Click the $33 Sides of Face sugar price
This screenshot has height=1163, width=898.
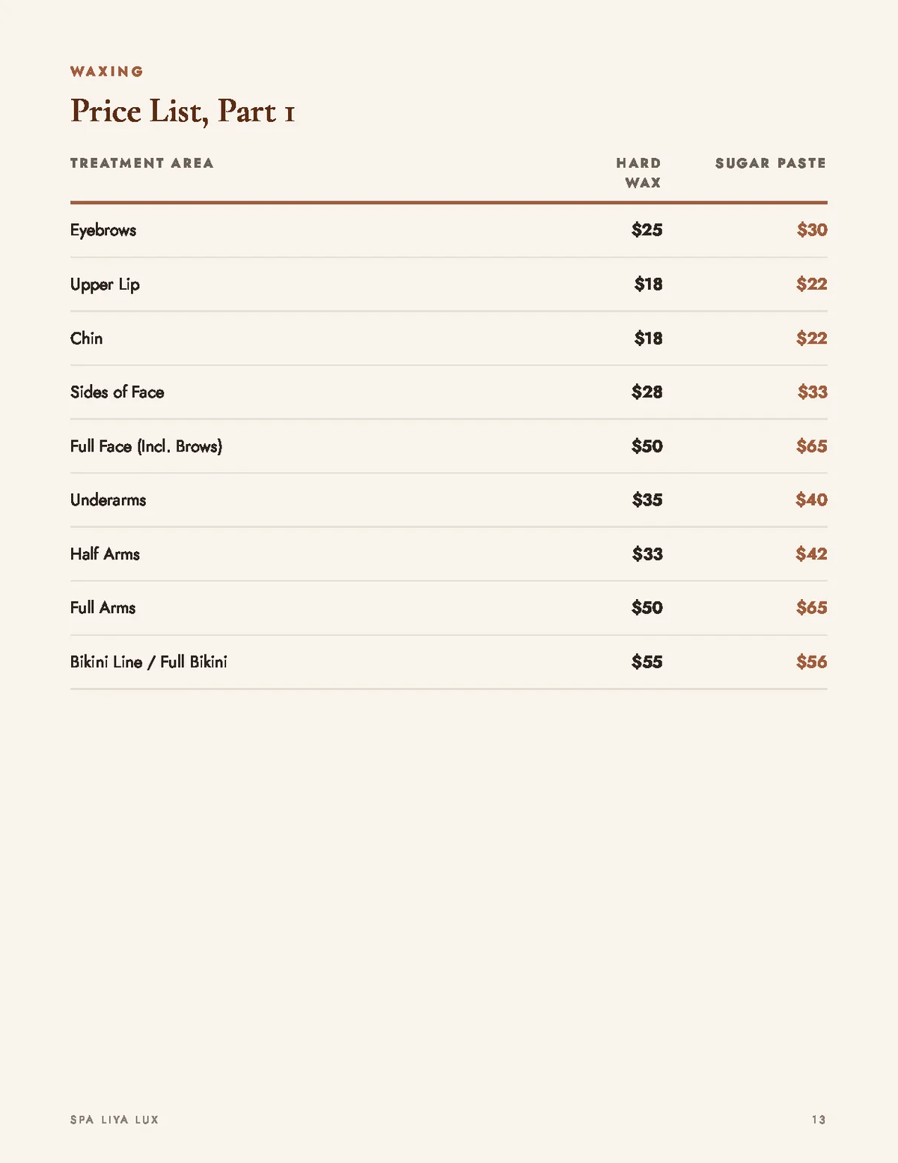812,392
